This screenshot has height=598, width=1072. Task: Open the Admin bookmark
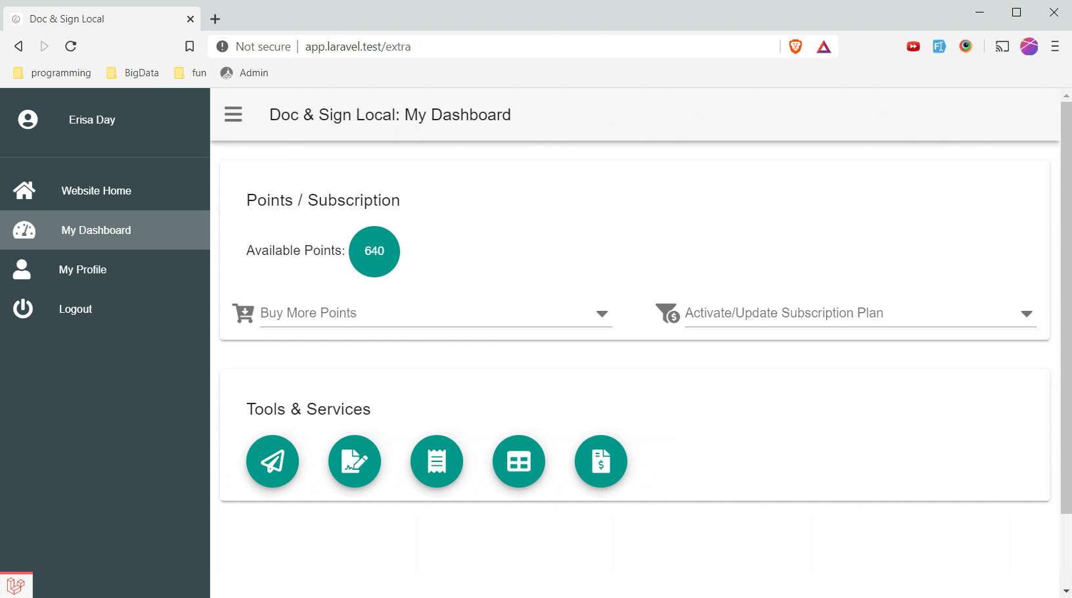coord(244,73)
